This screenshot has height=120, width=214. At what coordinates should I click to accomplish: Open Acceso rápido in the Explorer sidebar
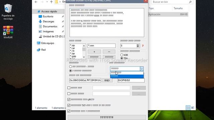(49, 11)
